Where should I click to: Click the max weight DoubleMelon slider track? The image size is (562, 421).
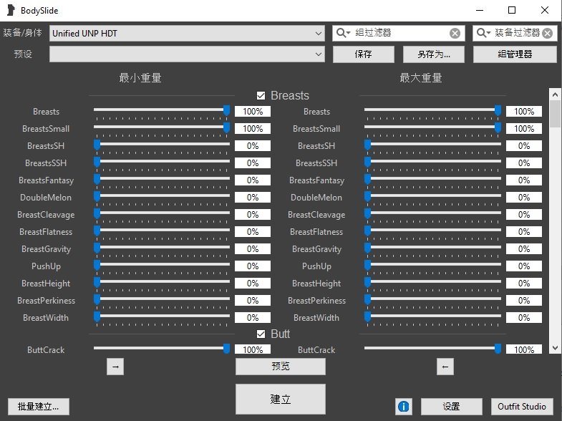pyautogui.click(x=432, y=195)
